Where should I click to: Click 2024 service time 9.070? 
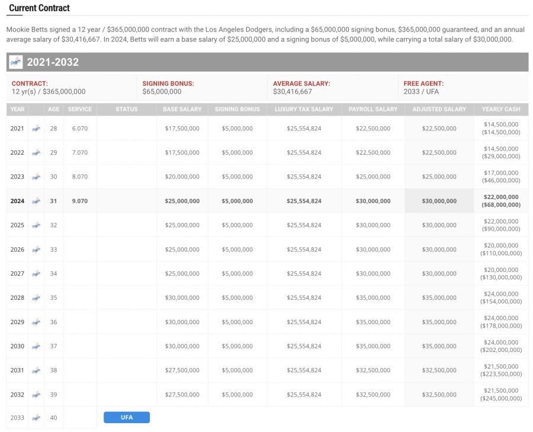(x=80, y=201)
